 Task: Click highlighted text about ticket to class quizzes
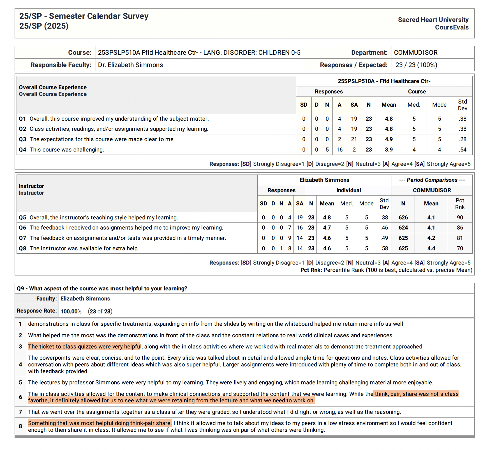tap(84, 347)
